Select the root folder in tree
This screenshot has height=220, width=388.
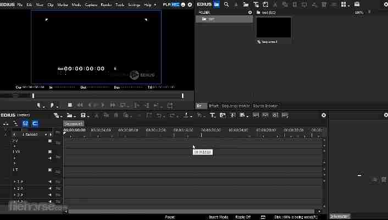[224, 19]
